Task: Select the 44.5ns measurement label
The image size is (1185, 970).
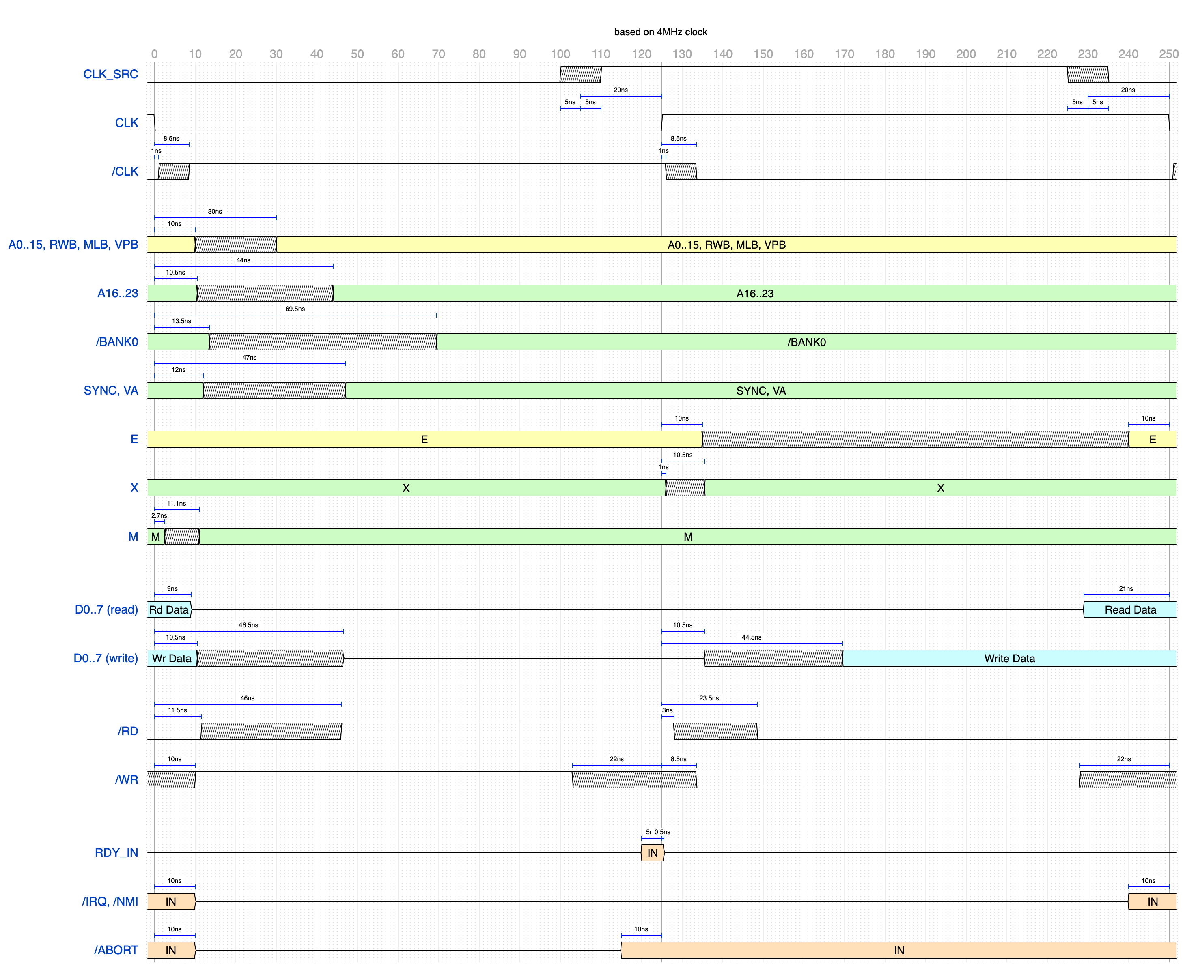Action: click(x=751, y=637)
